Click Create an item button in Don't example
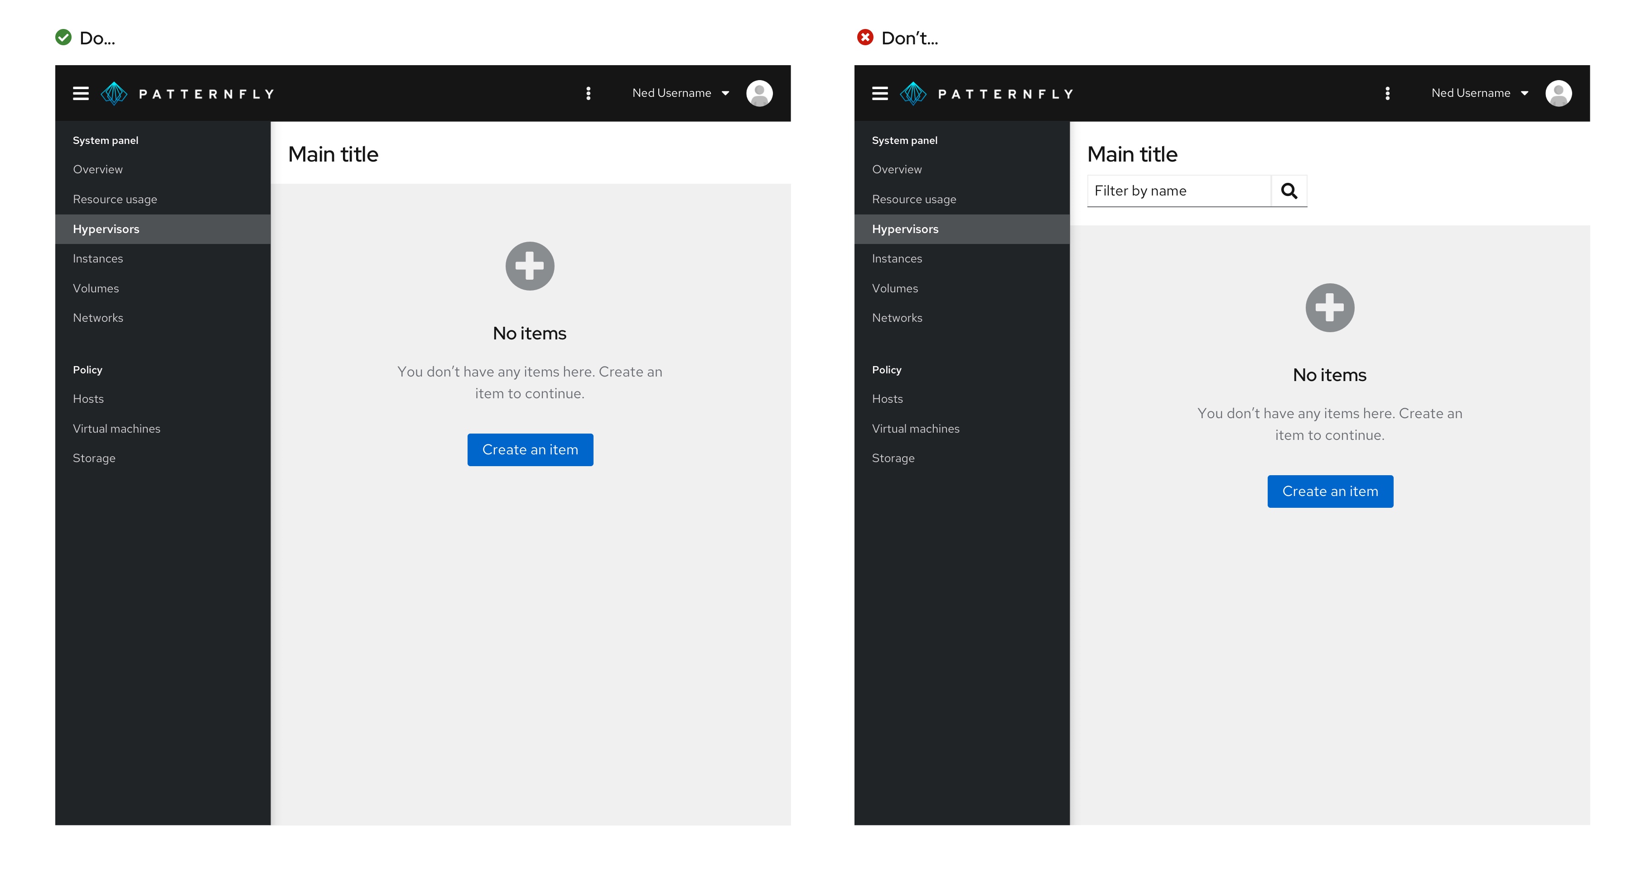1641x878 pixels. pyautogui.click(x=1330, y=491)
